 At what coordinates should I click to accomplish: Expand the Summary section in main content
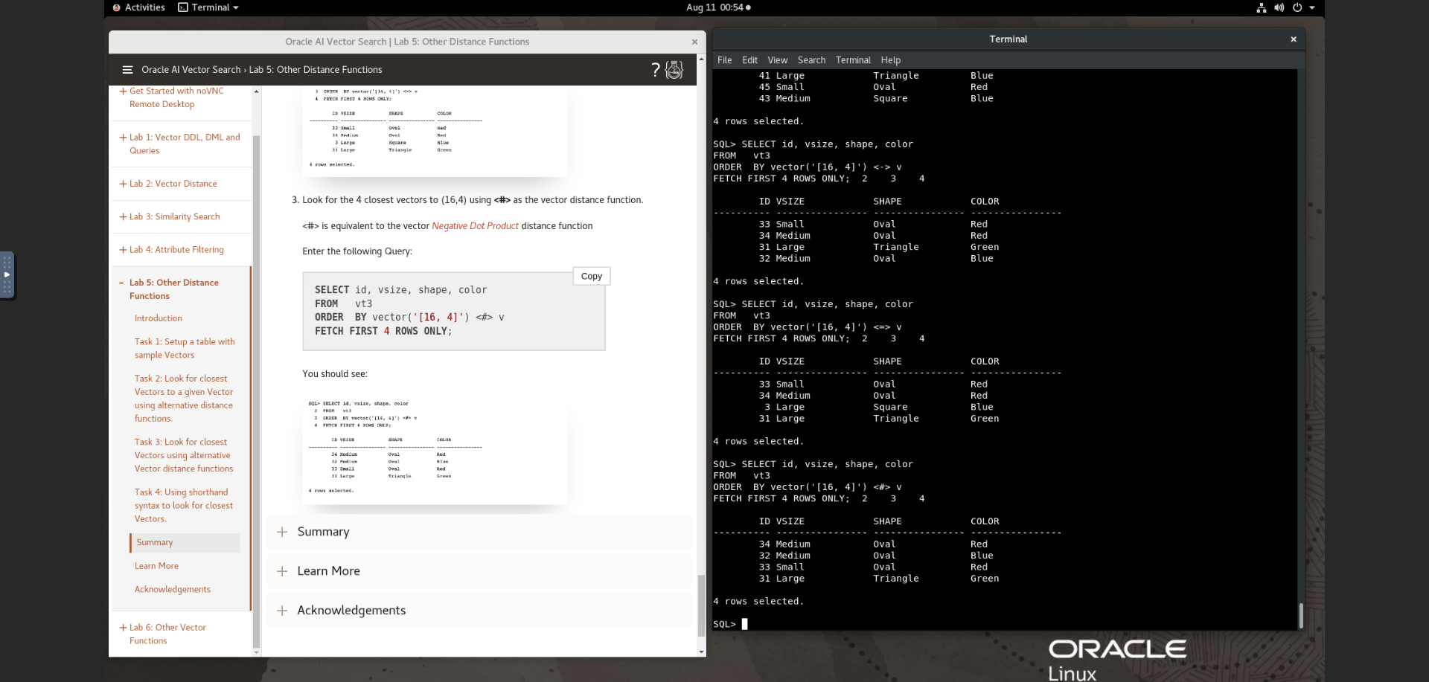[x=479, y=532]
